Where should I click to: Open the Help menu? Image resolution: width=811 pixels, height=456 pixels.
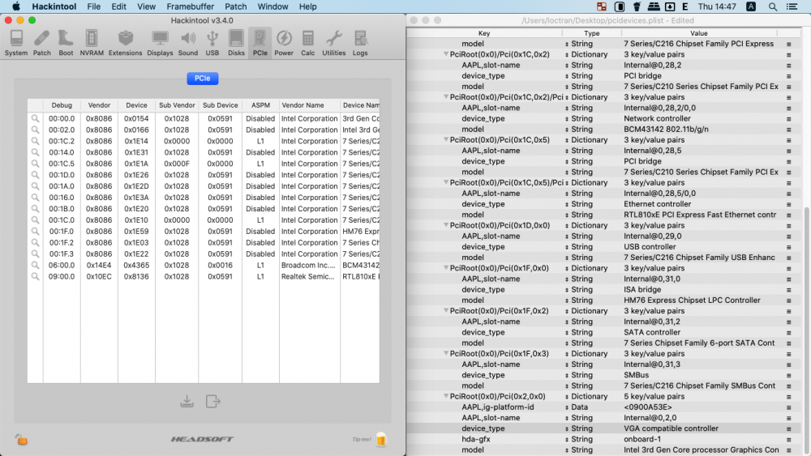[307, 6]
